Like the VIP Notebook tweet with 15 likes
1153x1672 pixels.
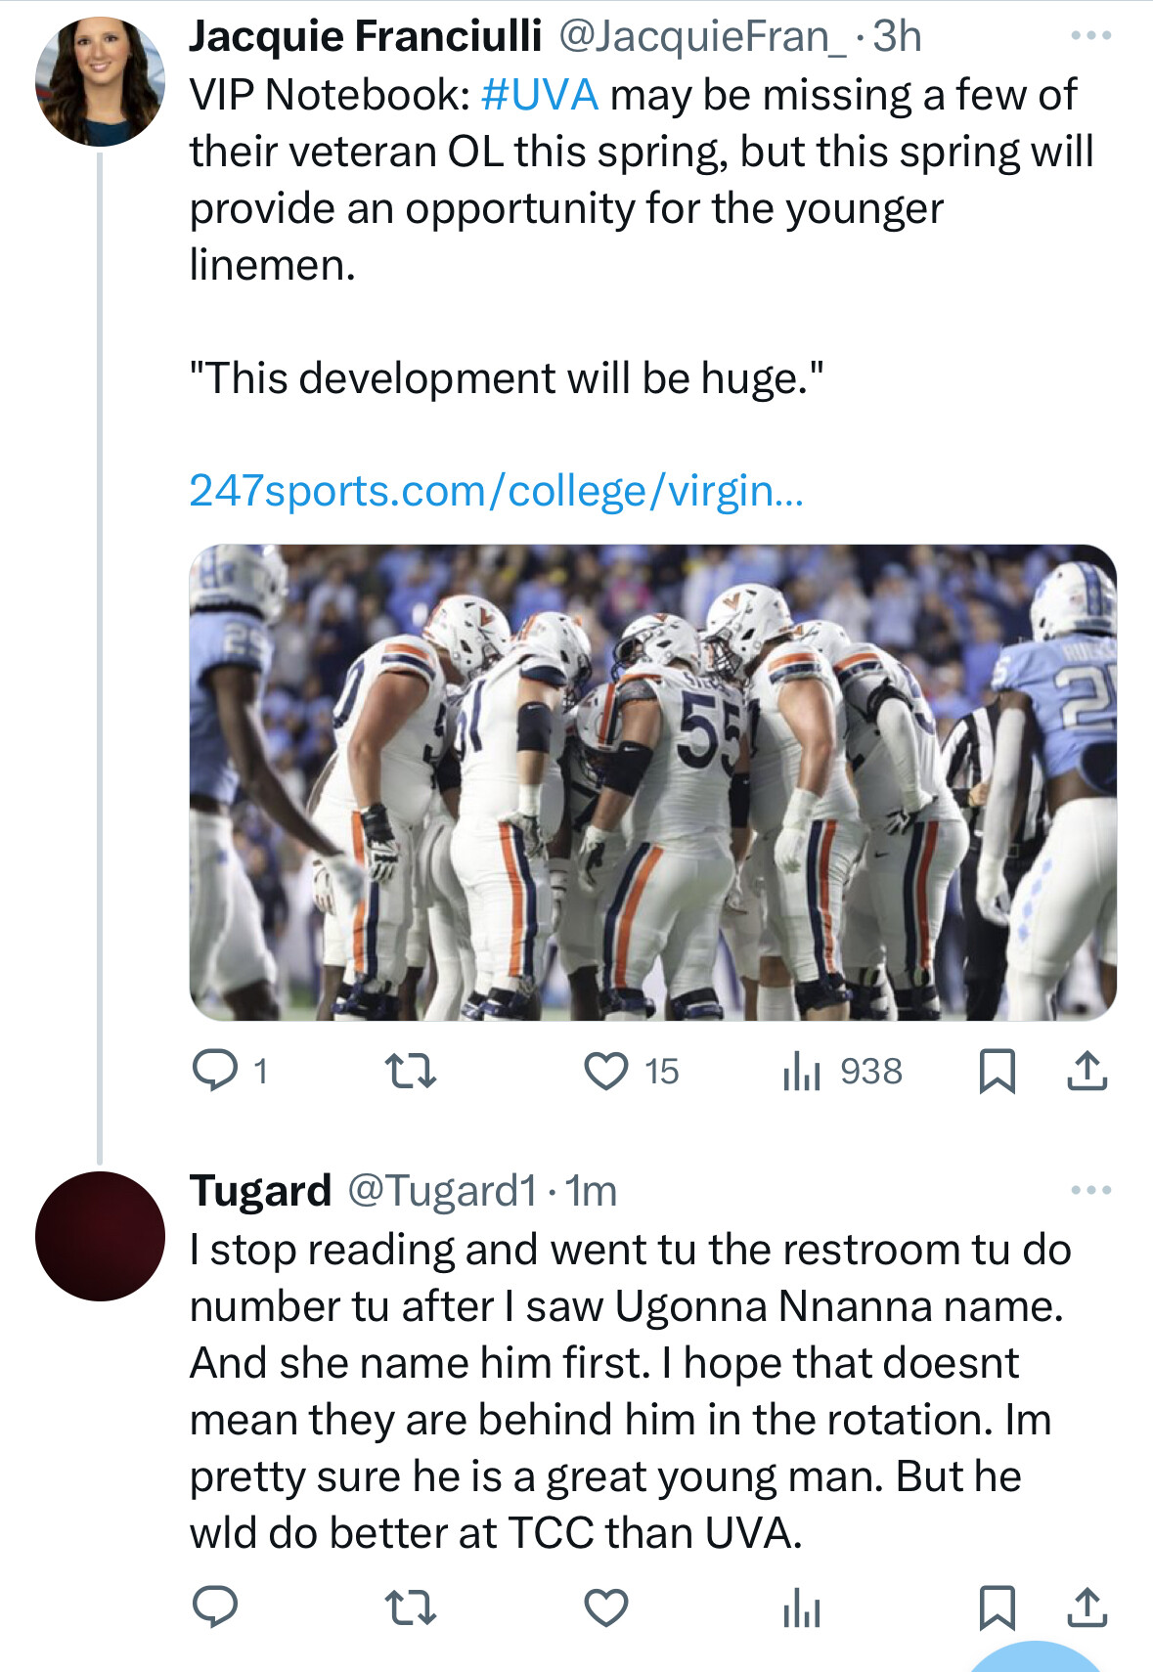click(606, 1071)
